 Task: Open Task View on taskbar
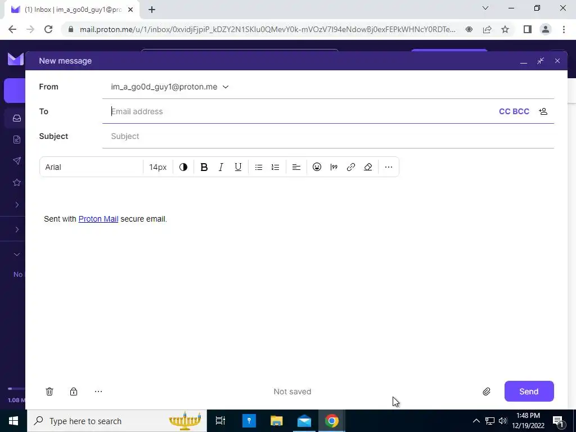[x=220, y=421]
